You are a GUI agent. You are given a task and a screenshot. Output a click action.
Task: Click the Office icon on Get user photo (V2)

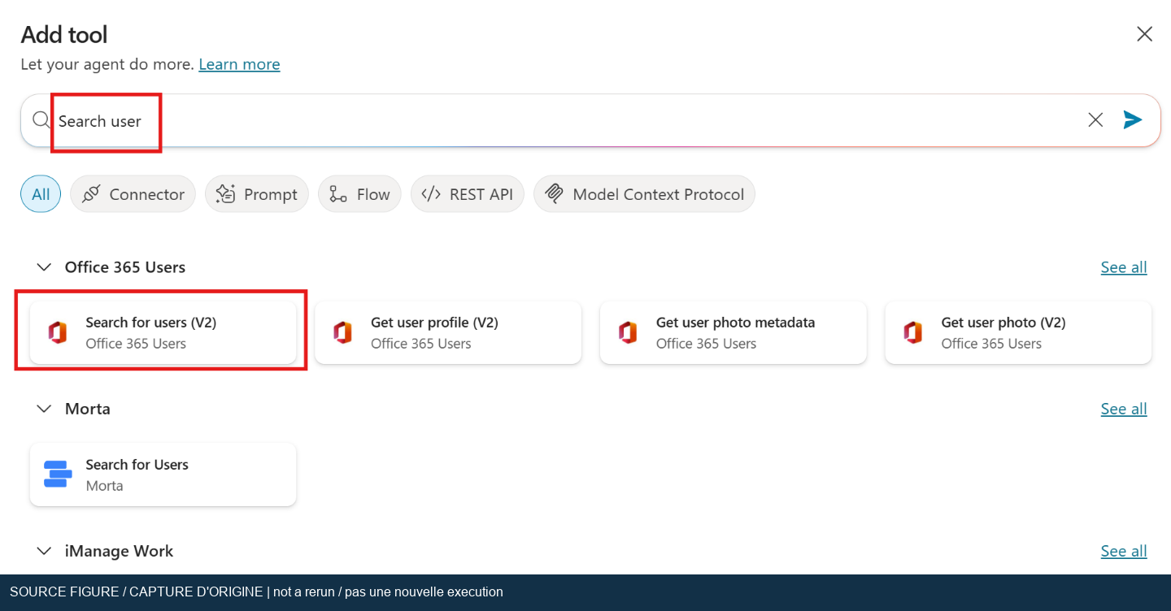tap(913, 332)
